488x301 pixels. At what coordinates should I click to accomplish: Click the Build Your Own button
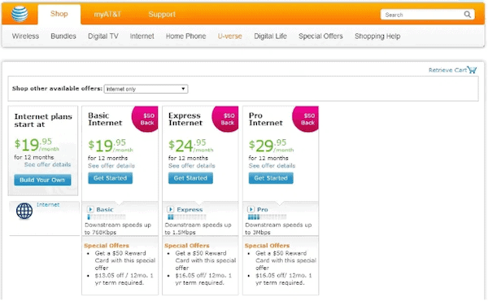[x=42, y=180]
